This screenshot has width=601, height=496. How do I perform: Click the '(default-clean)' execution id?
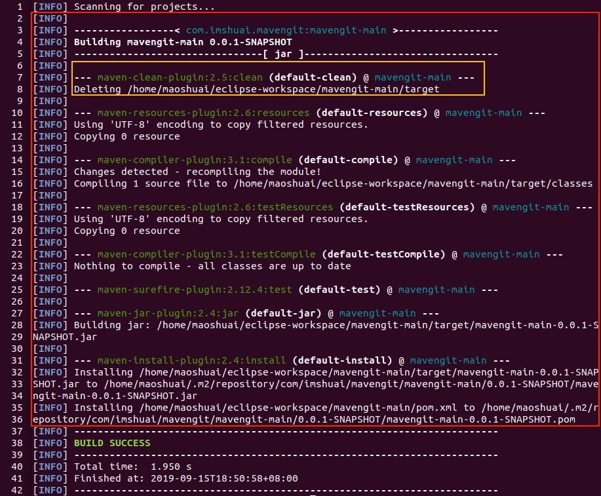[x=313, y=77]
